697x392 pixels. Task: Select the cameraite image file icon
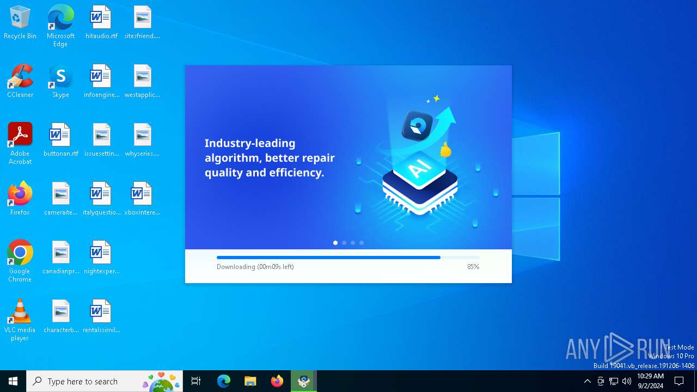[x=60, y=199]
